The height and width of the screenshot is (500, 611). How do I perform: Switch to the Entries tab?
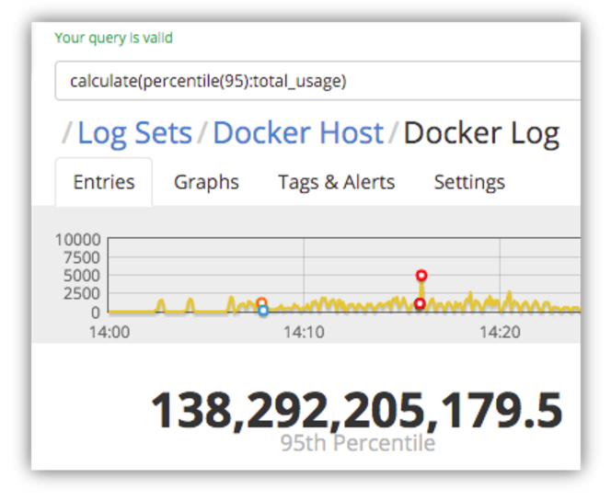click(x=103, y=182)
